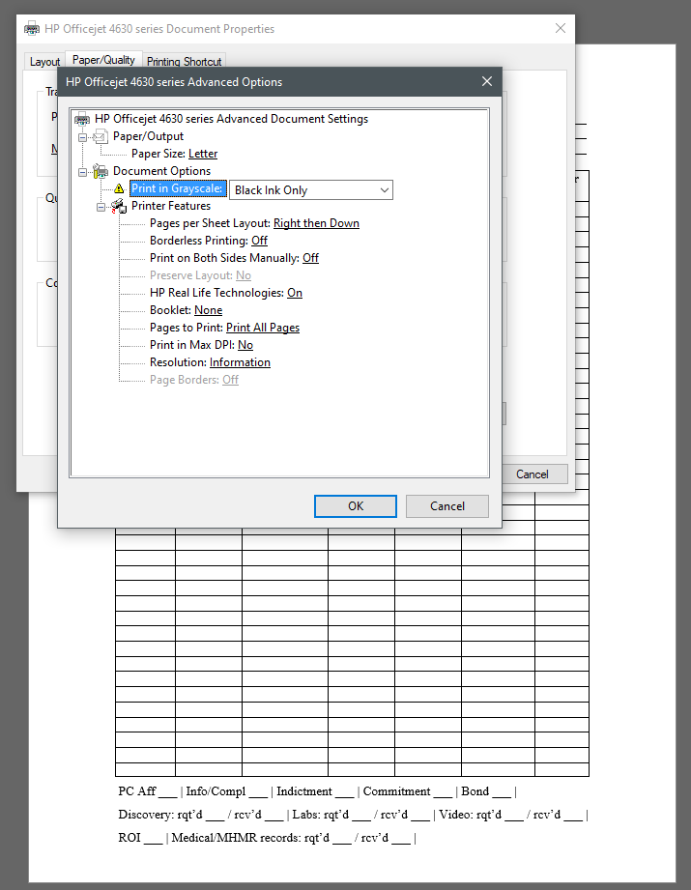Click the printer icon in Document Properties title bar
Screen dimensions: 691x890
click(x=32, y=29)
